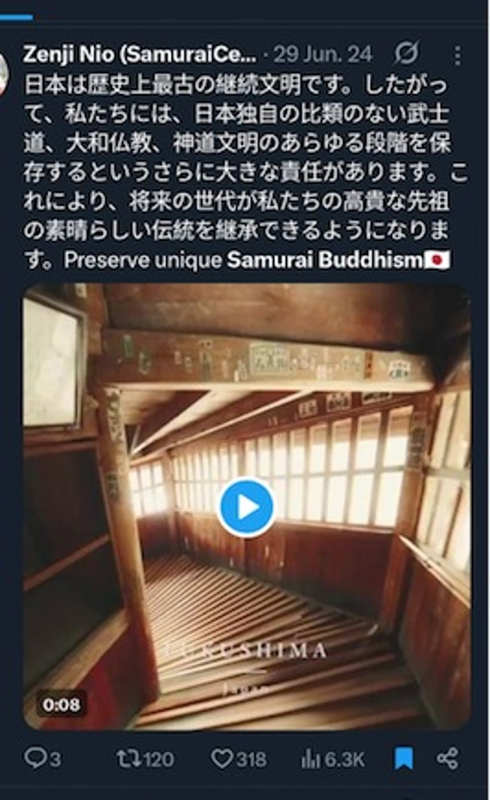This screenshot has width=490, height=800.
Task: Open reply comments icon
Action: (34, 758)
